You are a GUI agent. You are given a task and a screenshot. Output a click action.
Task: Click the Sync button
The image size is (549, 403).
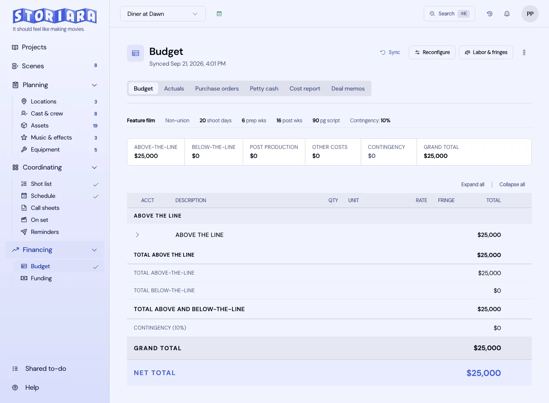click(390, 52)
